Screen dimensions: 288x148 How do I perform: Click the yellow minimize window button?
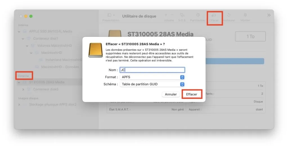click(x=26, y=16)
